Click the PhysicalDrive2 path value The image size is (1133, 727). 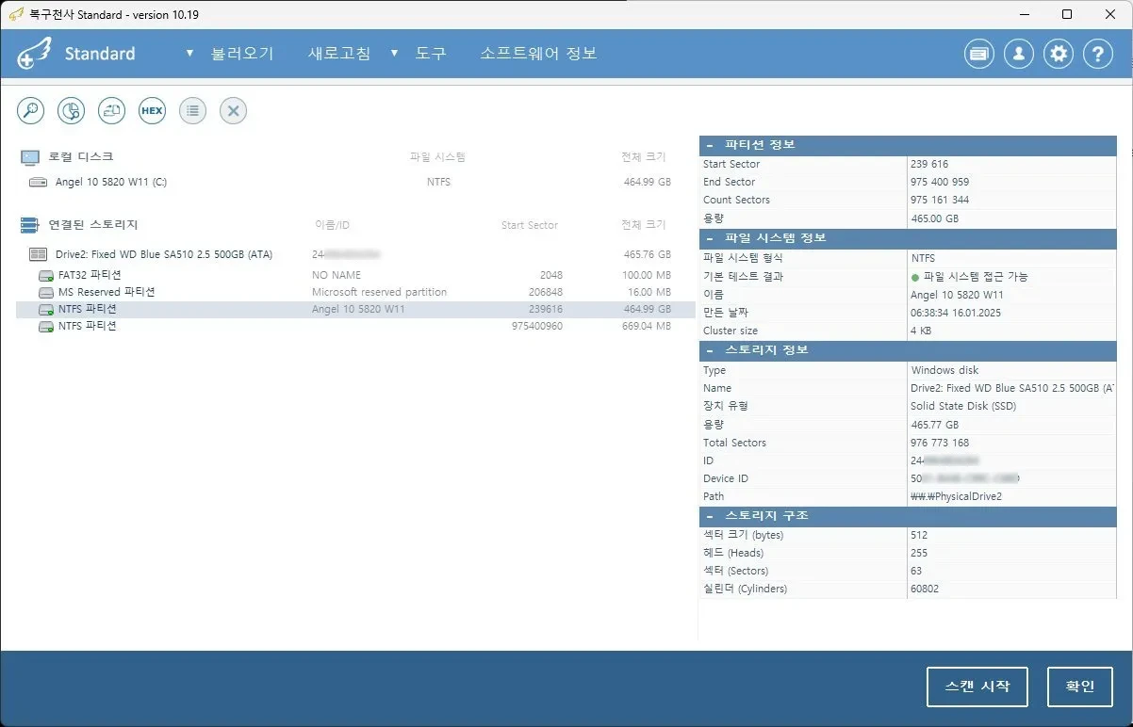956,496
